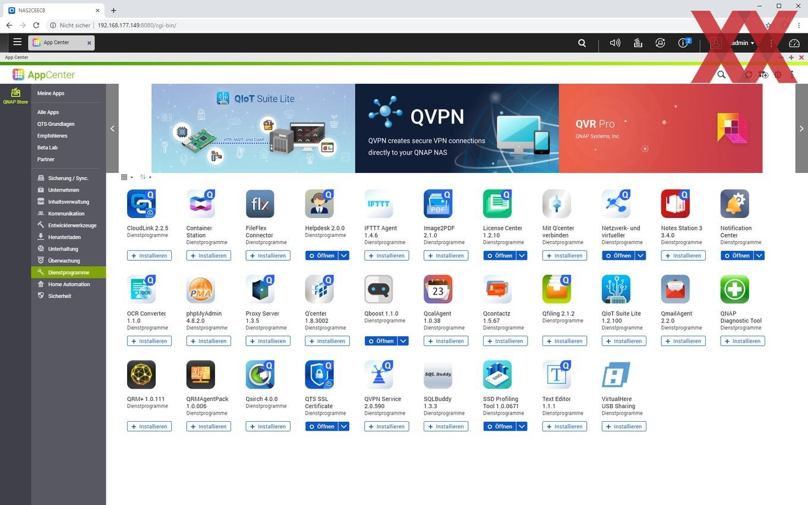This screenshot has width=808, height=505.
Task: Select Alle Apps category
Action: point(48,112)
